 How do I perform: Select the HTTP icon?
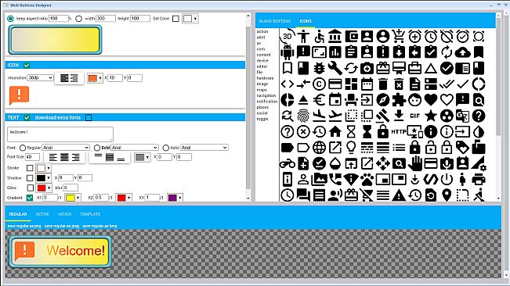tap(399, 131)
